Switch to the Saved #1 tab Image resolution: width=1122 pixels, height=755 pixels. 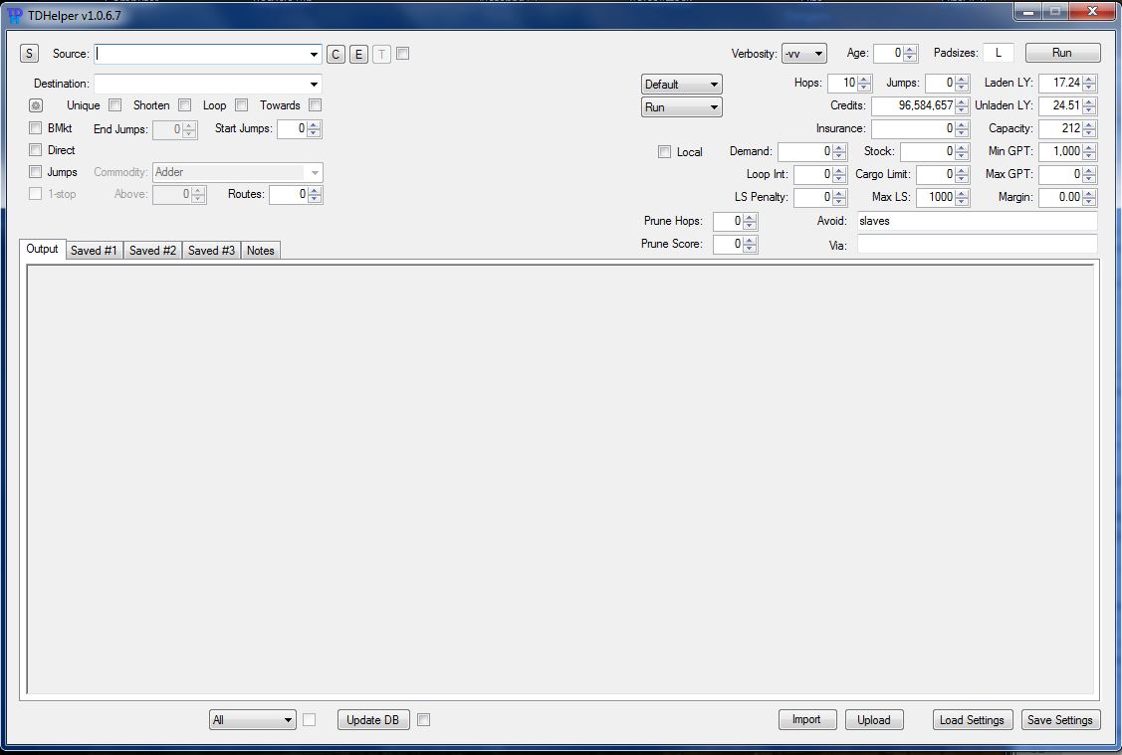[x=94, y=251]
